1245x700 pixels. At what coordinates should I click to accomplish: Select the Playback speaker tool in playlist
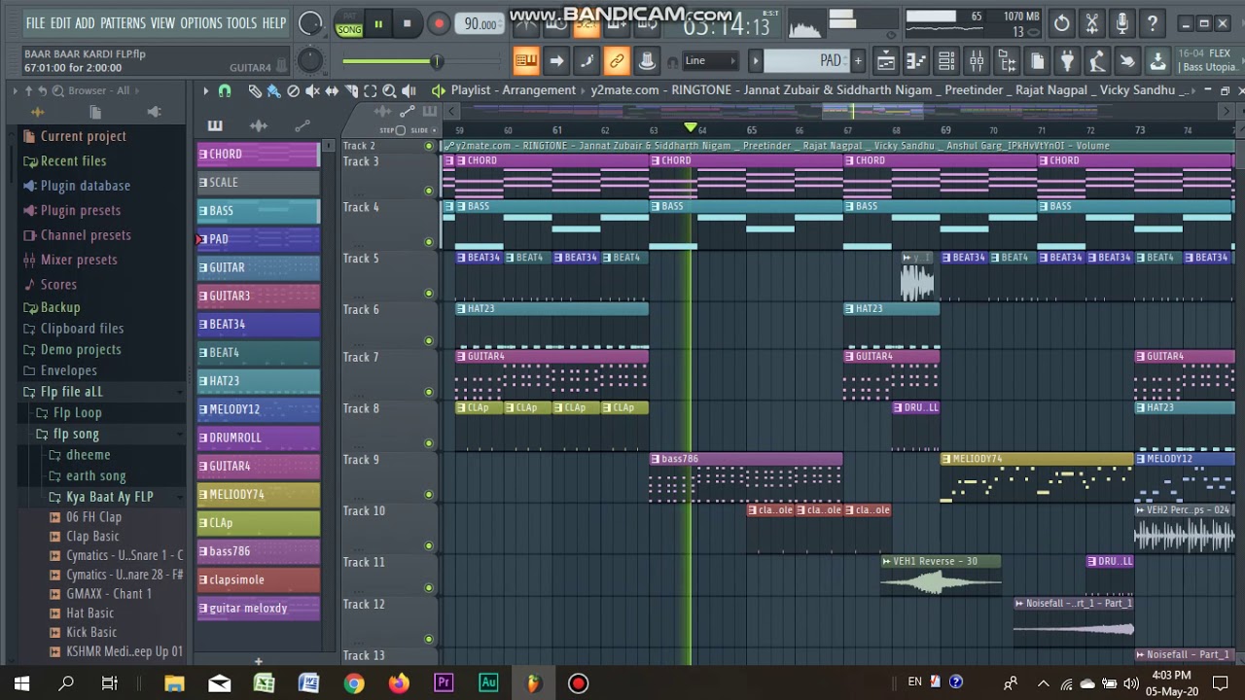(x=408, y=90)
